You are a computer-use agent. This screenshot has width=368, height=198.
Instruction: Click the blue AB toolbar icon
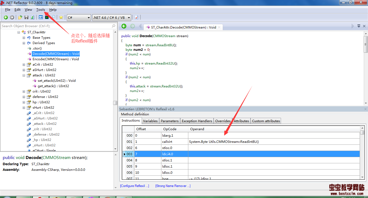pos(41,17)
